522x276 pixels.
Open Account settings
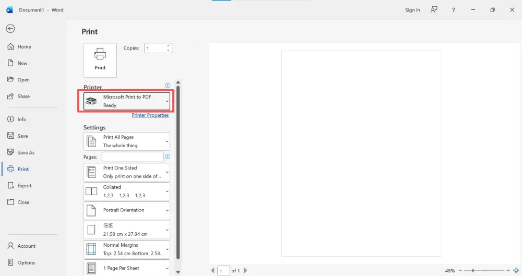[21, 246]
